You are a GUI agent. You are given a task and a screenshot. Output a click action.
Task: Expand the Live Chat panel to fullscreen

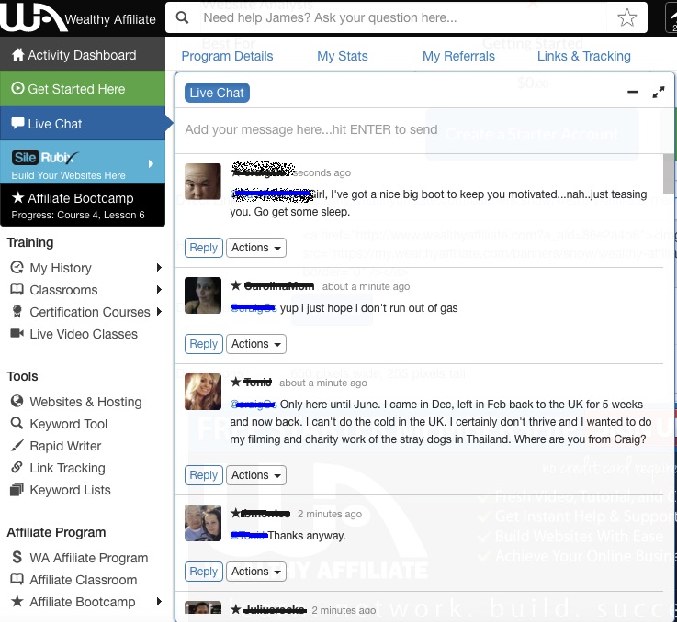tap(659, 93)
